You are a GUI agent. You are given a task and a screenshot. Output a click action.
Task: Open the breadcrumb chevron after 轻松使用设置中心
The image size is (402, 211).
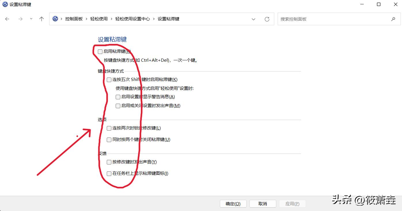[153, 19]
